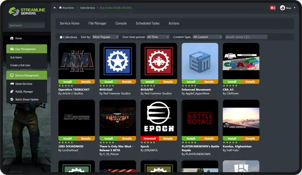View Details for There Is Only War
This screenshot has width=302, height=175.
click(x=127, y=139)
